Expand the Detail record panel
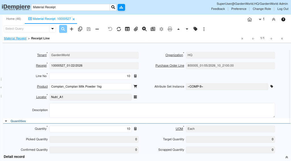 pyautogui.click(x=286, y=157)
